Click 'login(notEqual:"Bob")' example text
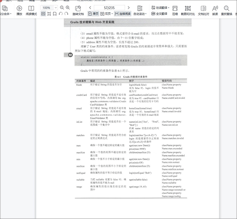237x219 pixels. click(x=140, y=173)
